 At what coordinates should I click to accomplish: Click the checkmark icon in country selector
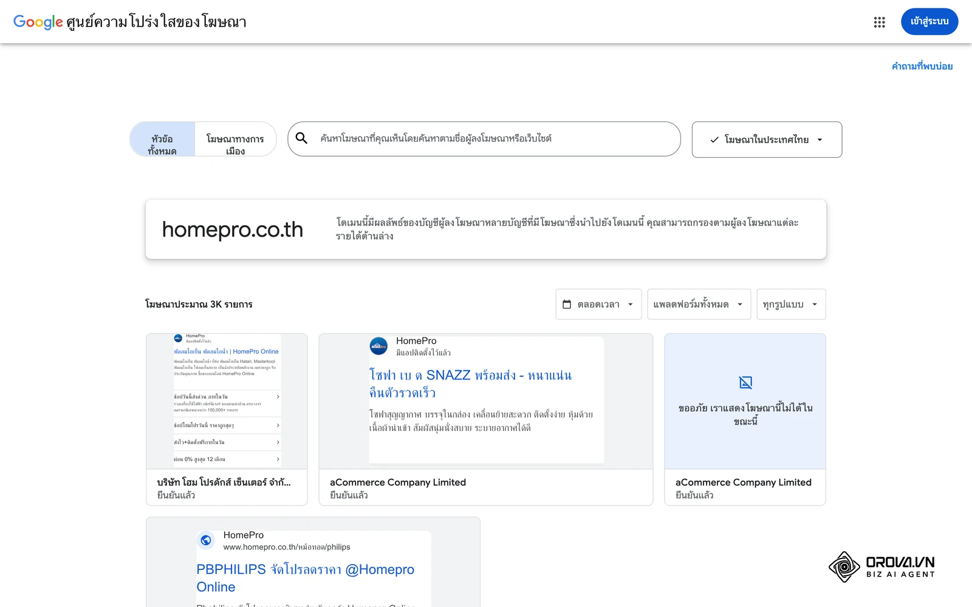[714, 140]
